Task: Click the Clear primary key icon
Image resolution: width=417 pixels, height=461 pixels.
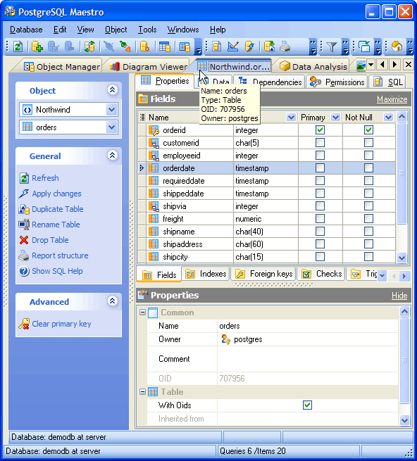Action: (24, 324)
